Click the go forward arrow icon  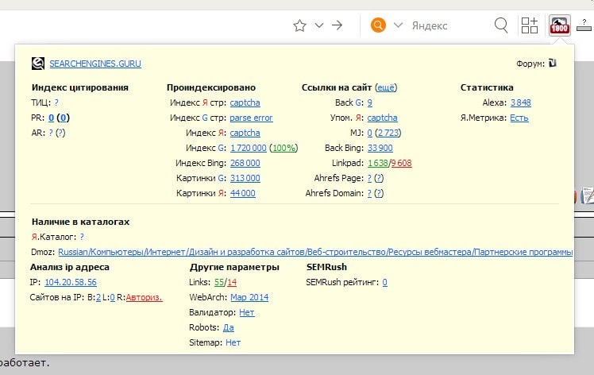coord(337,25)
